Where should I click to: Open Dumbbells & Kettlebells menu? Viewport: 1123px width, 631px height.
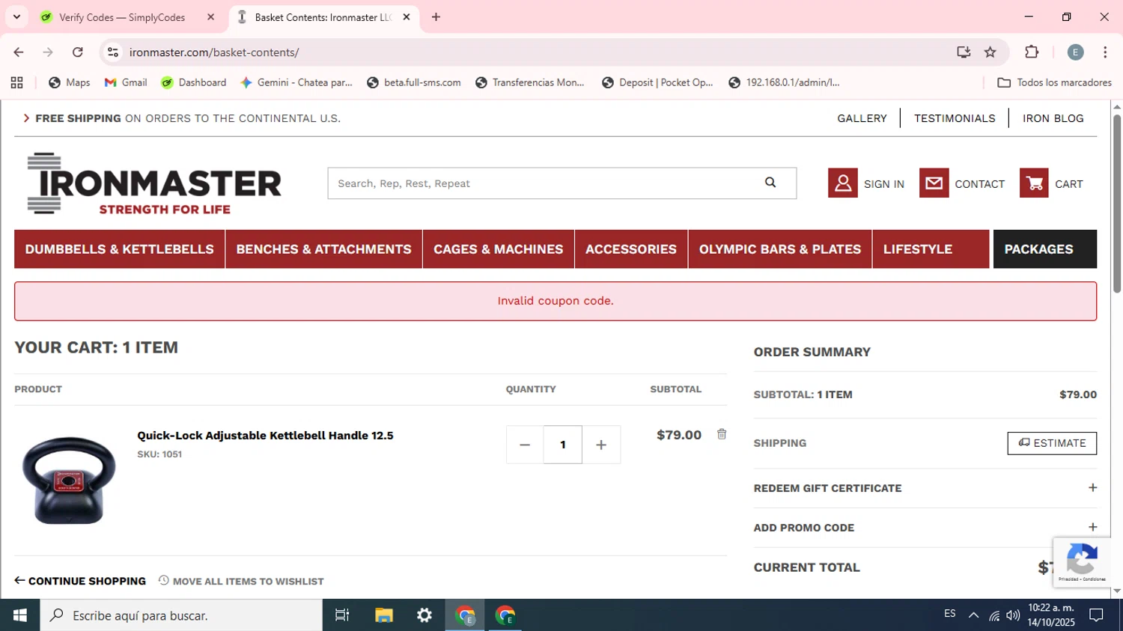click(120, 249)
